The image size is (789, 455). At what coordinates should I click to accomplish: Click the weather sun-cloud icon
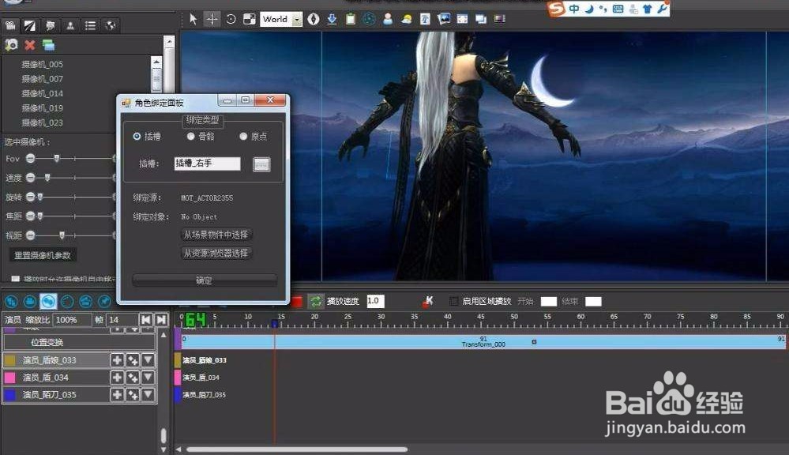click(x=407, y=19)
